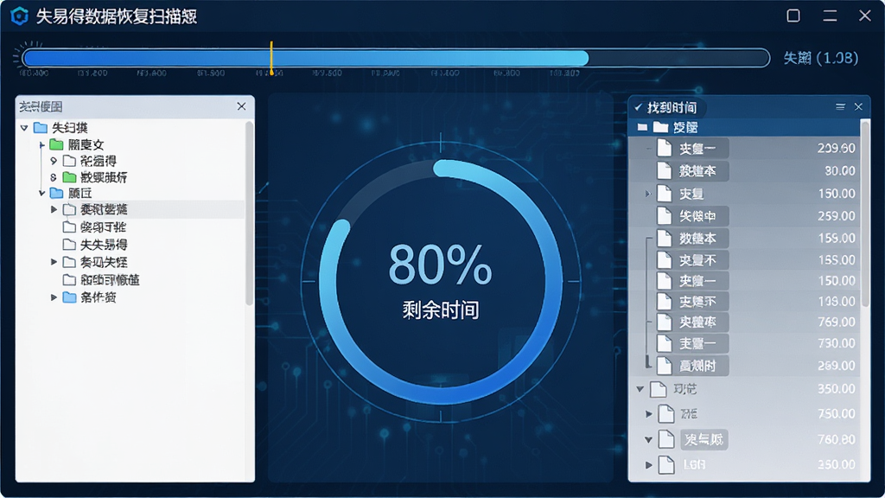Click the (1.08) status label beside progress bar
This screenshot has width=885, height=498.
point(821,58)
